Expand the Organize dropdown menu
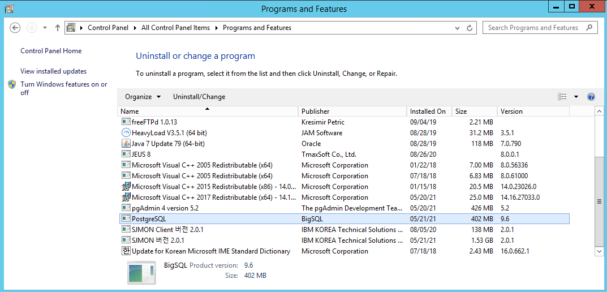Viewport: 607px width, 292px height. [x=143, y=97]
